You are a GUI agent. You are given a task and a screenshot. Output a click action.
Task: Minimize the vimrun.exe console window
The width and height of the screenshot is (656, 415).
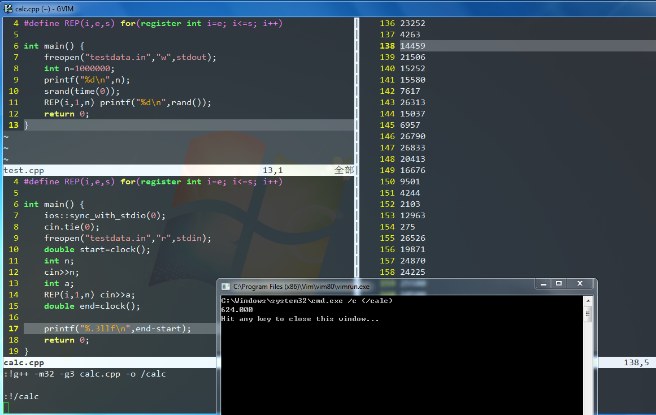click(544, 283)
